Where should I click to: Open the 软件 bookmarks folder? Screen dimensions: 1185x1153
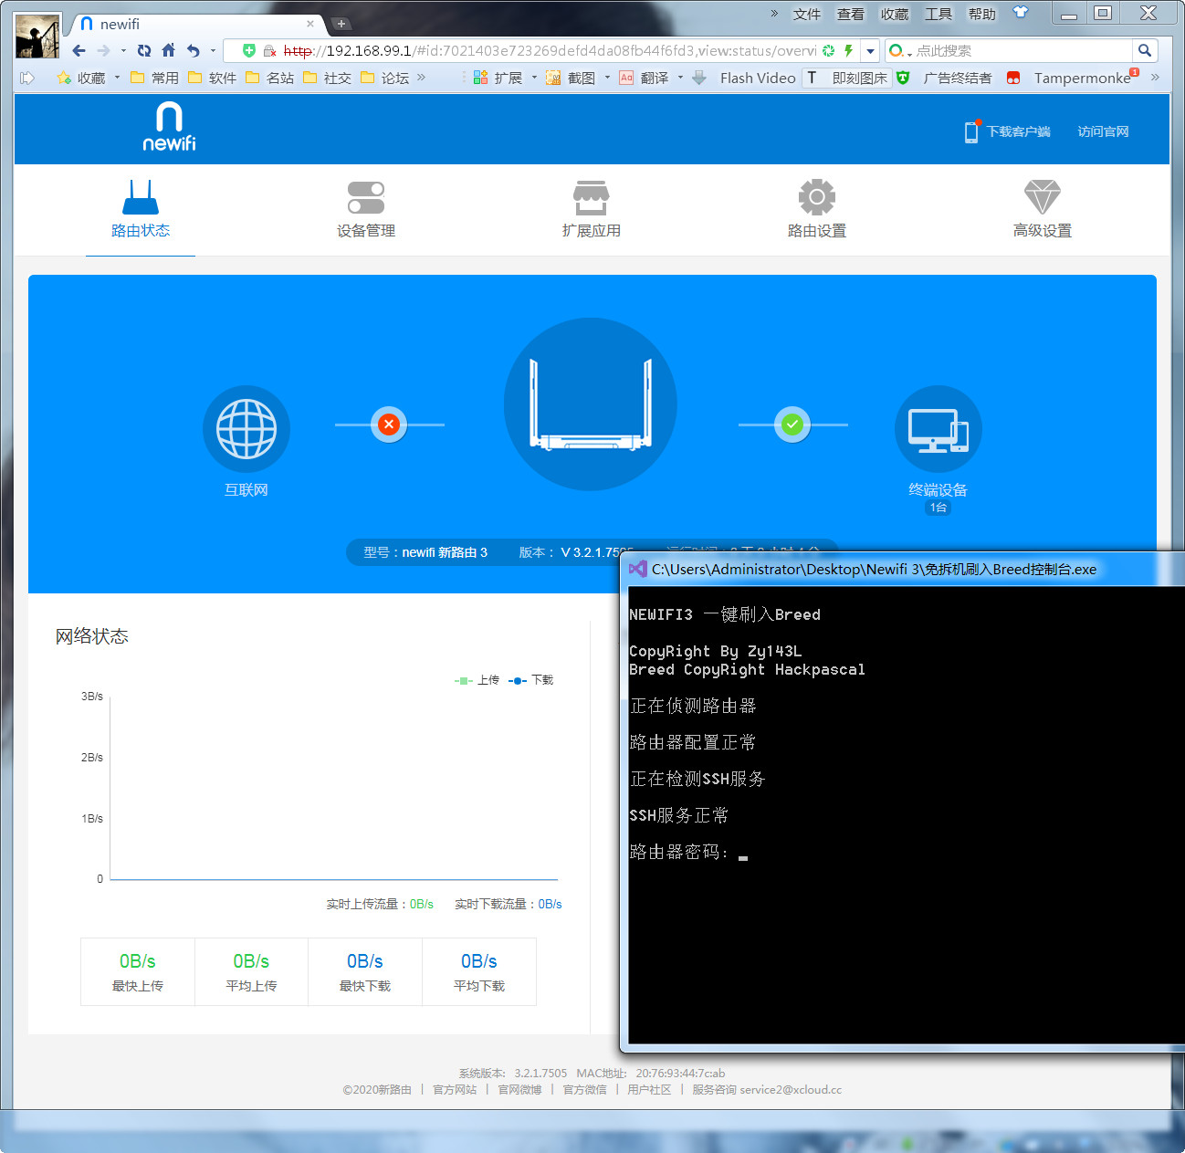[212, 79]
